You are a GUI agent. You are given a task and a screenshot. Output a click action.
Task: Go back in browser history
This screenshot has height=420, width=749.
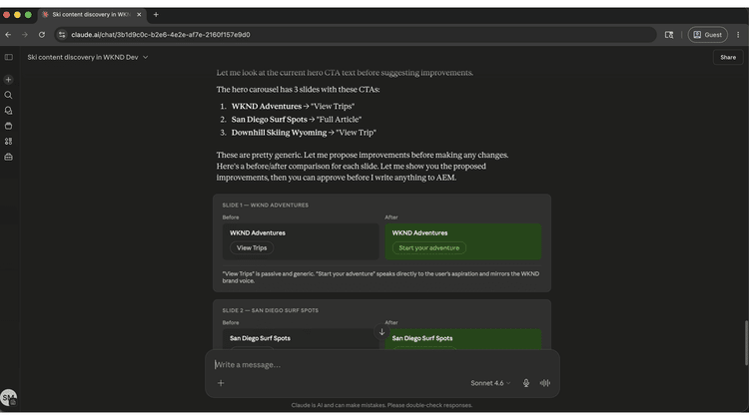point(8,34)
